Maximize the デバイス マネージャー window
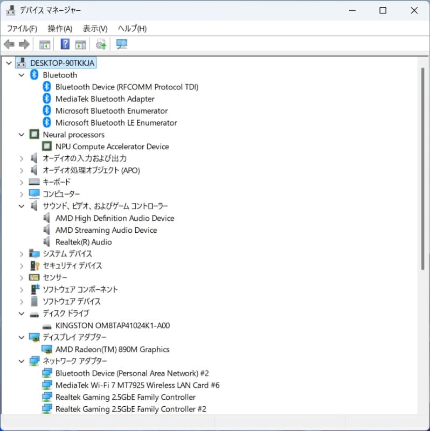This screenshot has height=431, width=430. 383,10
